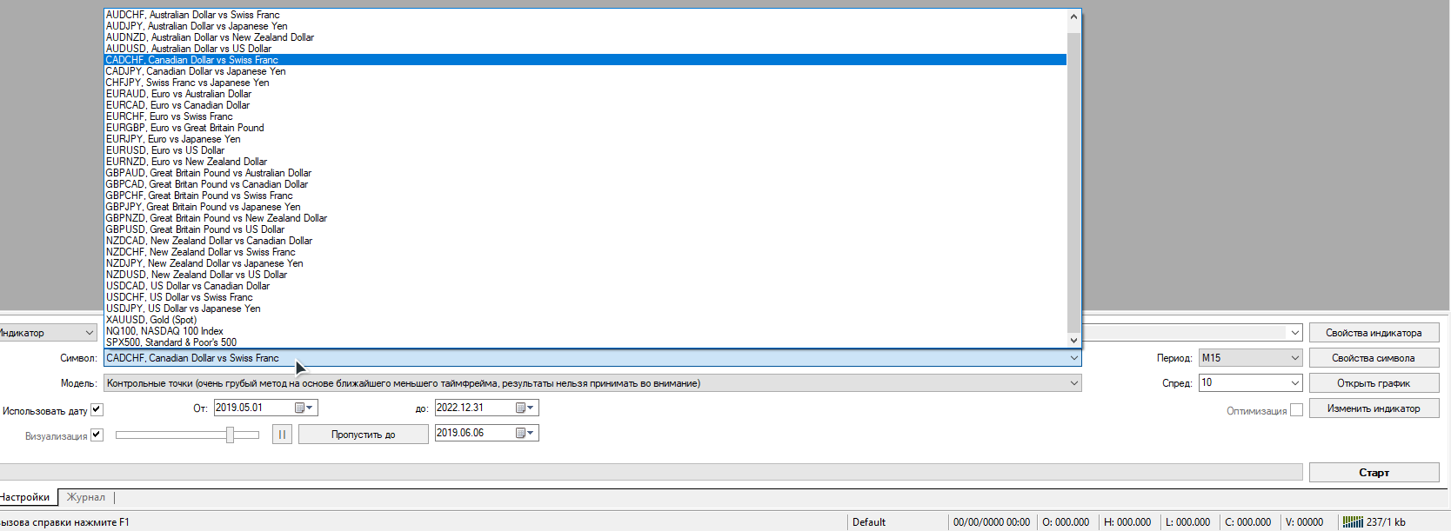
Task: Choose EURJPY, Euro vs Japanese Yen
Action: [585, 139]
